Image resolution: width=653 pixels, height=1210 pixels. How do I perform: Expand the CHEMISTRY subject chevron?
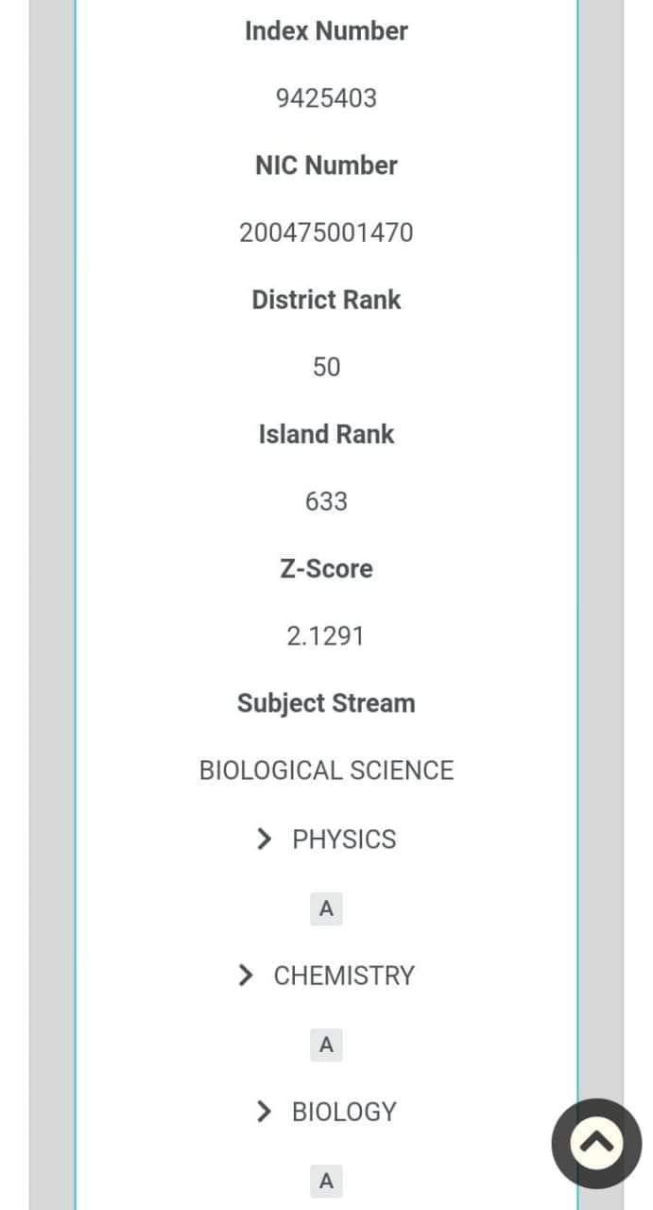click(246, 975)
